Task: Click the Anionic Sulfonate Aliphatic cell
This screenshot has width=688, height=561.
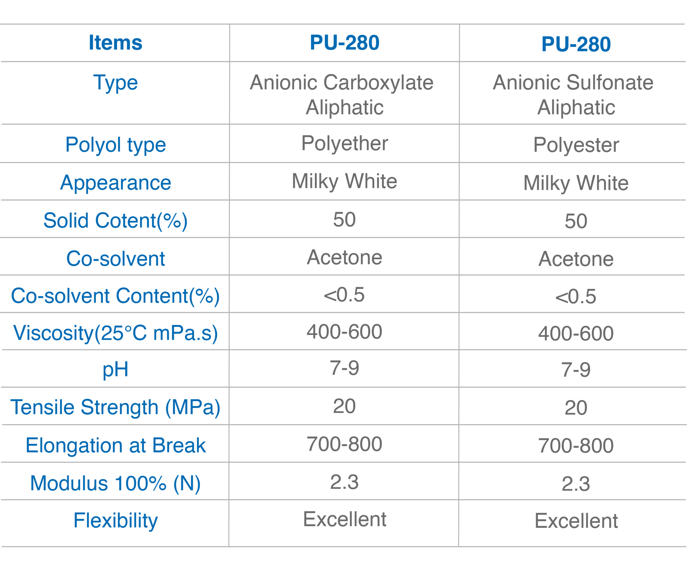Action: click(575, 94)
